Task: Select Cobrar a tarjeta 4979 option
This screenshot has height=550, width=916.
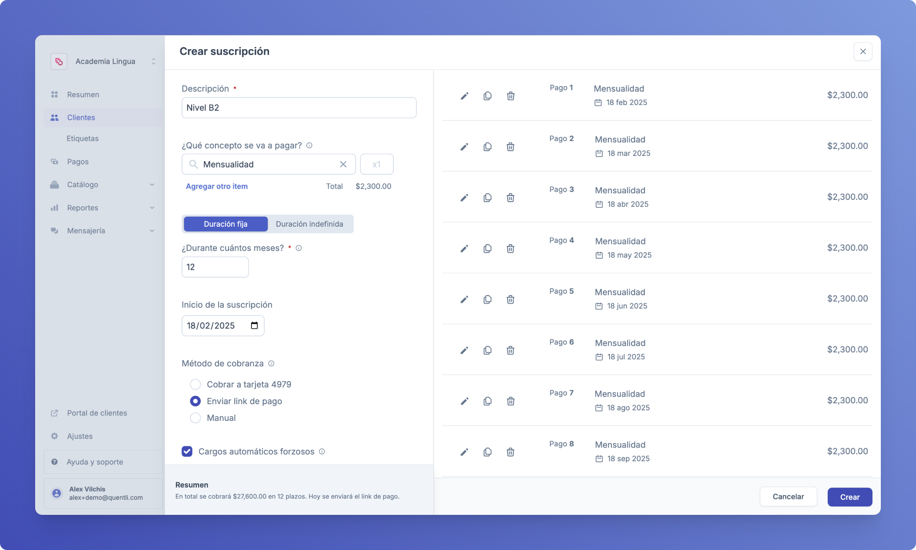Action: click(x=195, y=384)
